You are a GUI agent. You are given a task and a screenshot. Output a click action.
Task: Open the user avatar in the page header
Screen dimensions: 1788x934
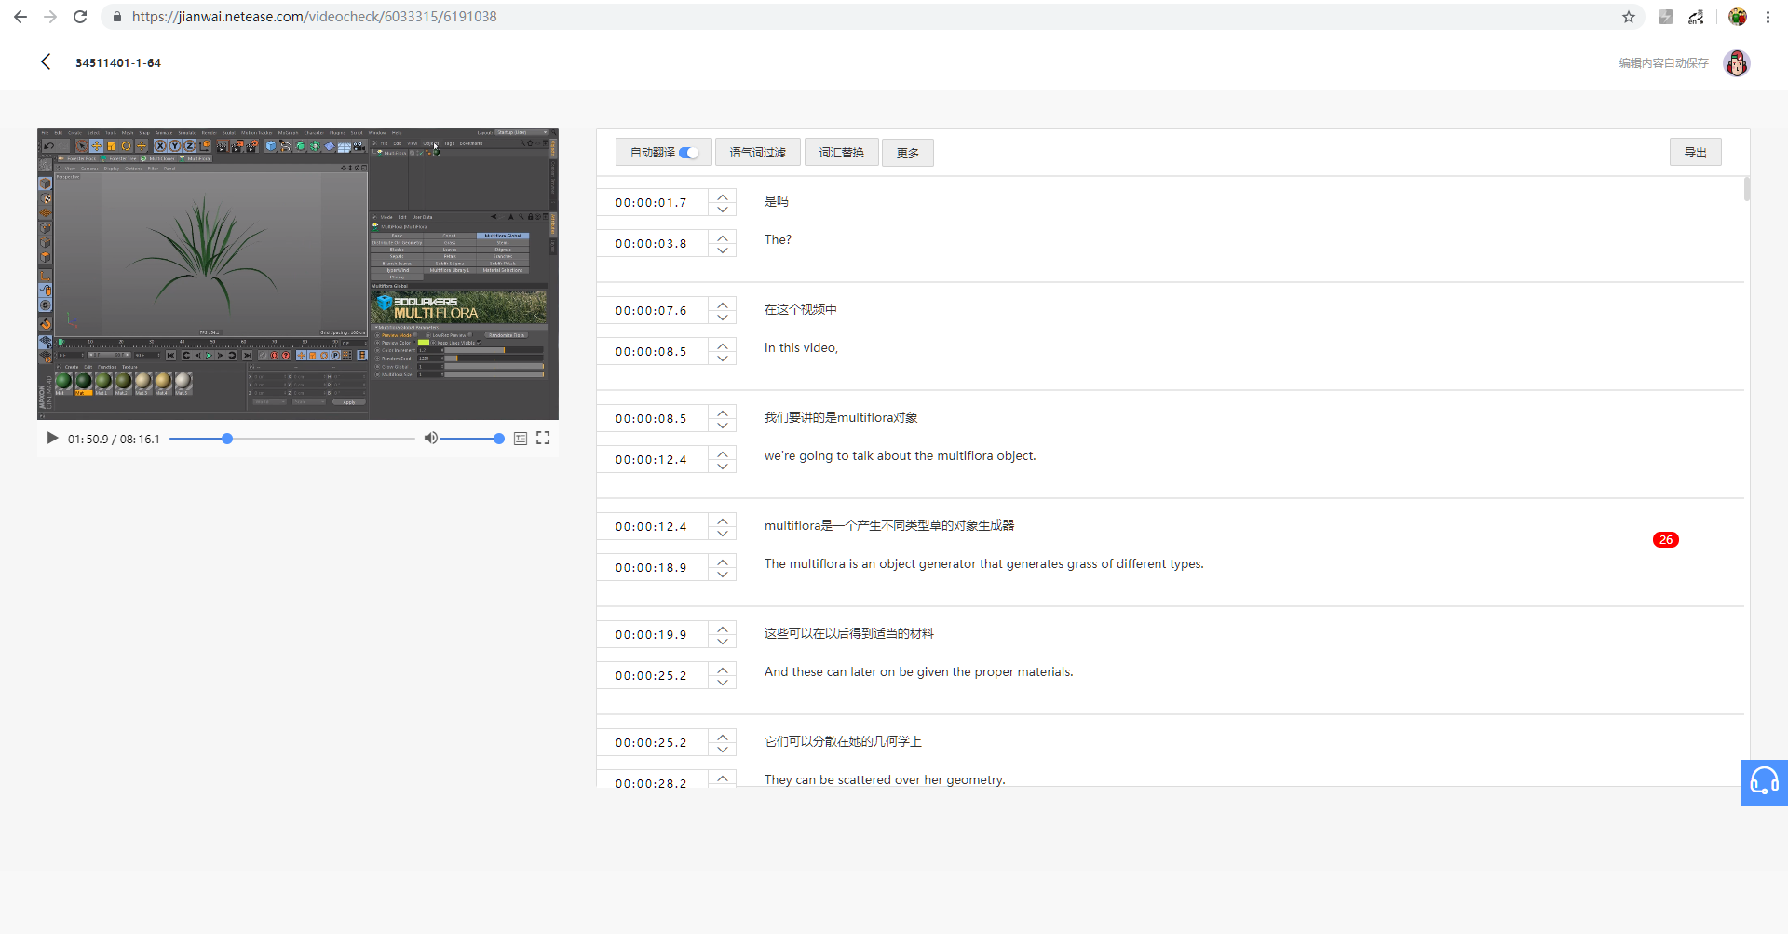(x=1736, y=63)
